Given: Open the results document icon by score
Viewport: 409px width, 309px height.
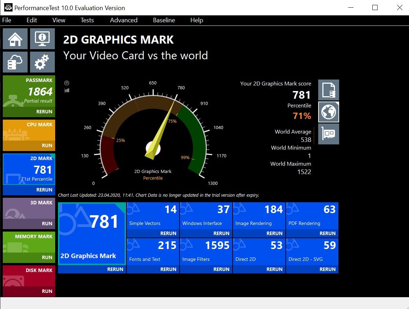Looking at the screenshot, I should pyautogui.click(x=329, y=90).
